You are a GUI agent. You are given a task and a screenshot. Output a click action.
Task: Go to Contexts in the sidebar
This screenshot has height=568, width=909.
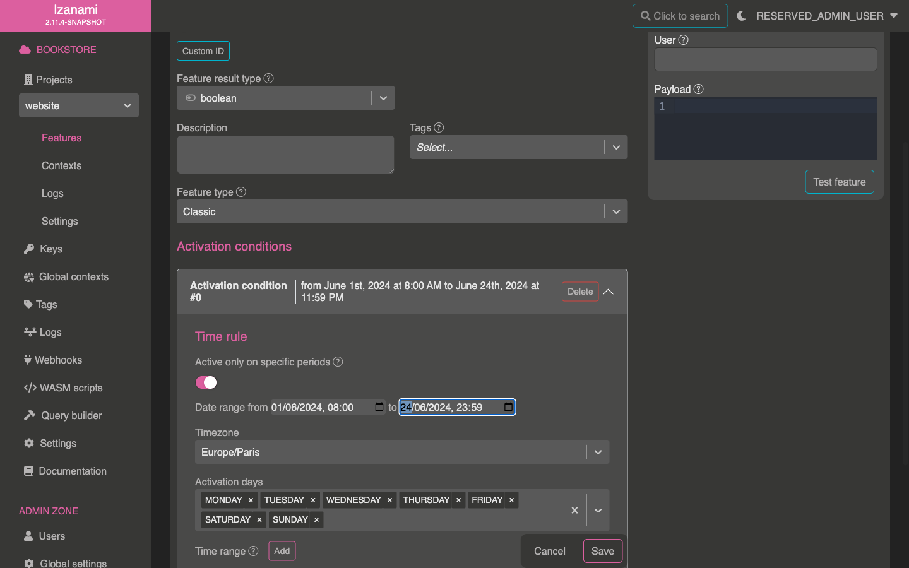point(61,165)
